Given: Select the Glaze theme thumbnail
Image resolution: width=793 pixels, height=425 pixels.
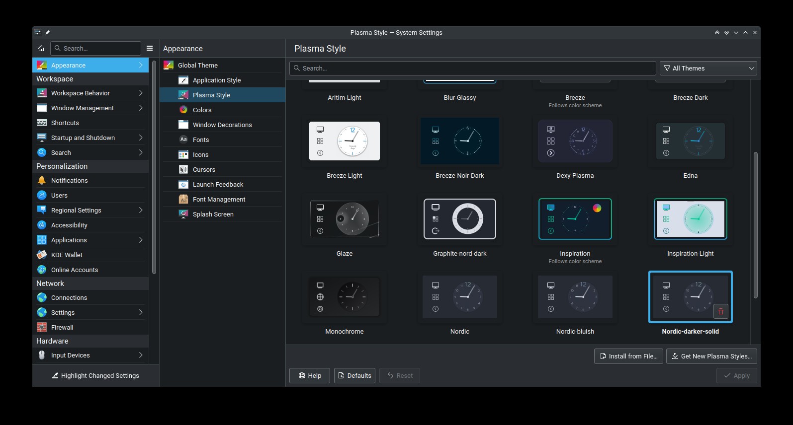Looking at the screenshot, I should coord(345,219).
